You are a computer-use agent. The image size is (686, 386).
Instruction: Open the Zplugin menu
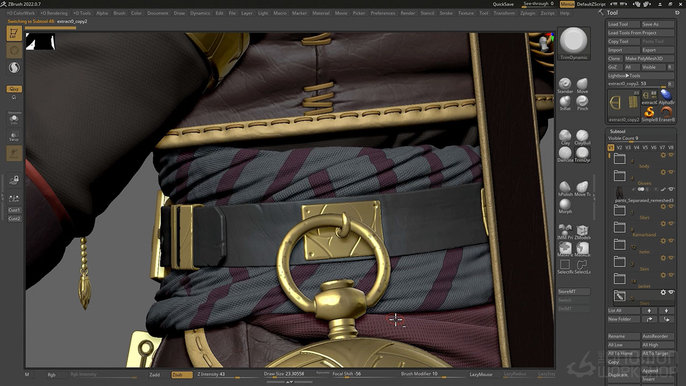(527, 13)
